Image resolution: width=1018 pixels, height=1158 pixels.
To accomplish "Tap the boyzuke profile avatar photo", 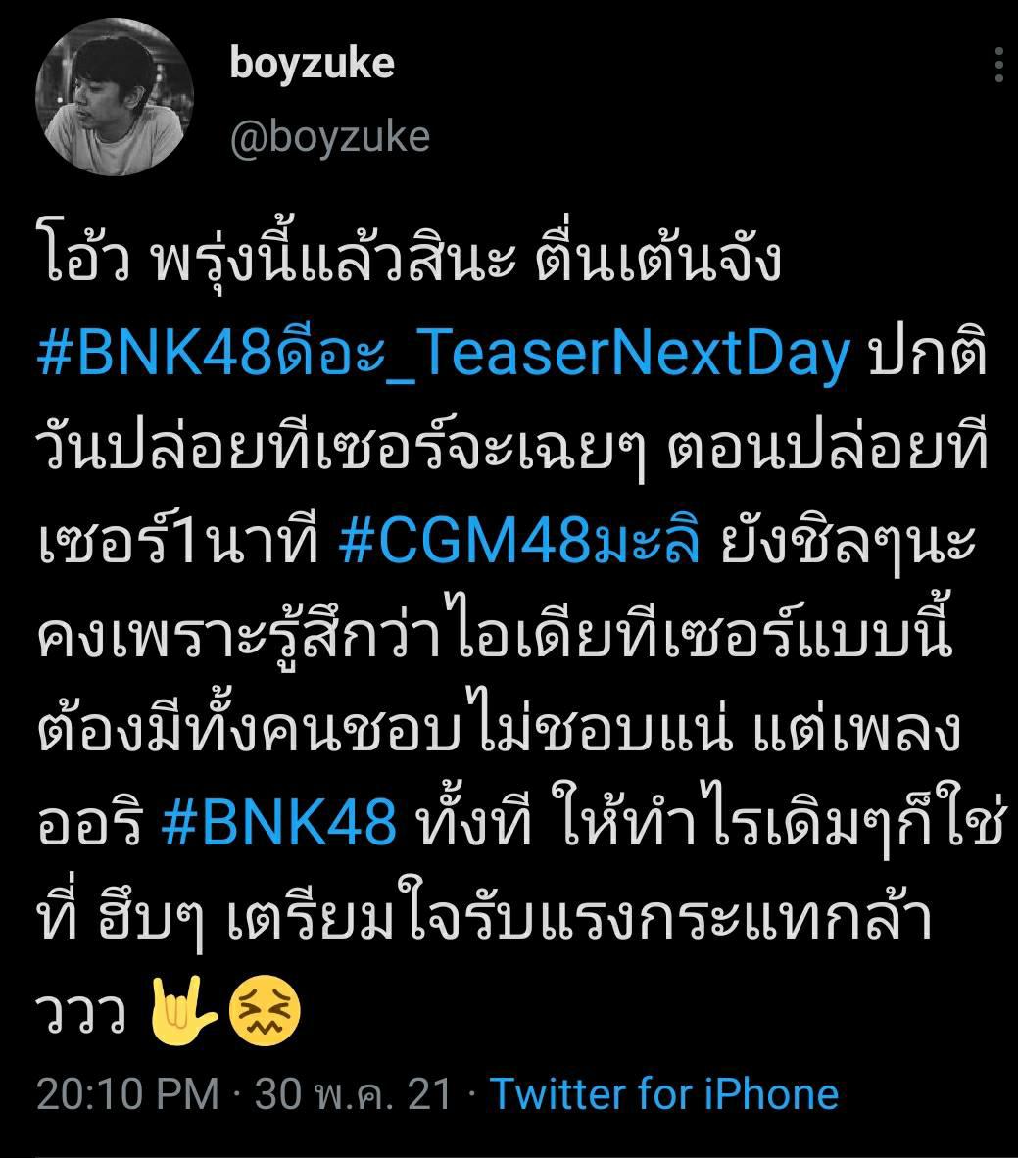I will [115, 99].
